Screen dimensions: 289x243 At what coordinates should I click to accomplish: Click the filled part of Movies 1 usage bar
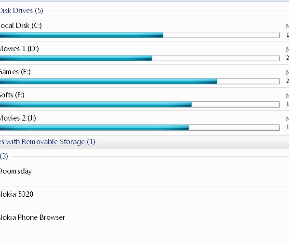coord(75,58)
